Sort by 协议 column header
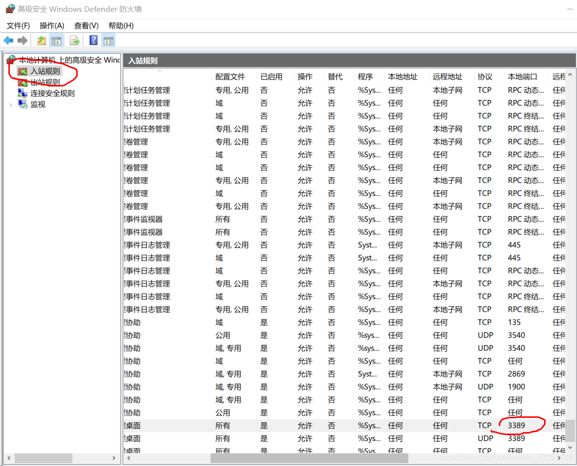 point(490,77)
